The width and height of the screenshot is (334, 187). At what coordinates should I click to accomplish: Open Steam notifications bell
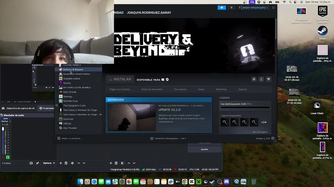pyautogui.click(x=231, y=8)
